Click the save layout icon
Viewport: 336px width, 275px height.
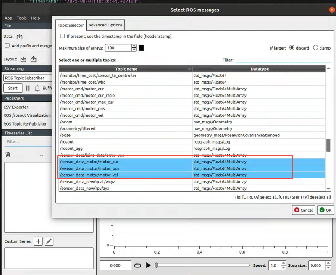34,60
